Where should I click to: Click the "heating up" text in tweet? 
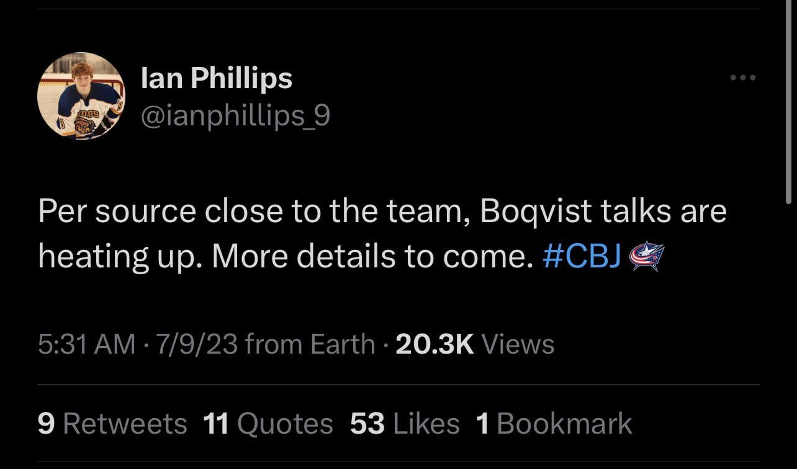pos(120,256)
